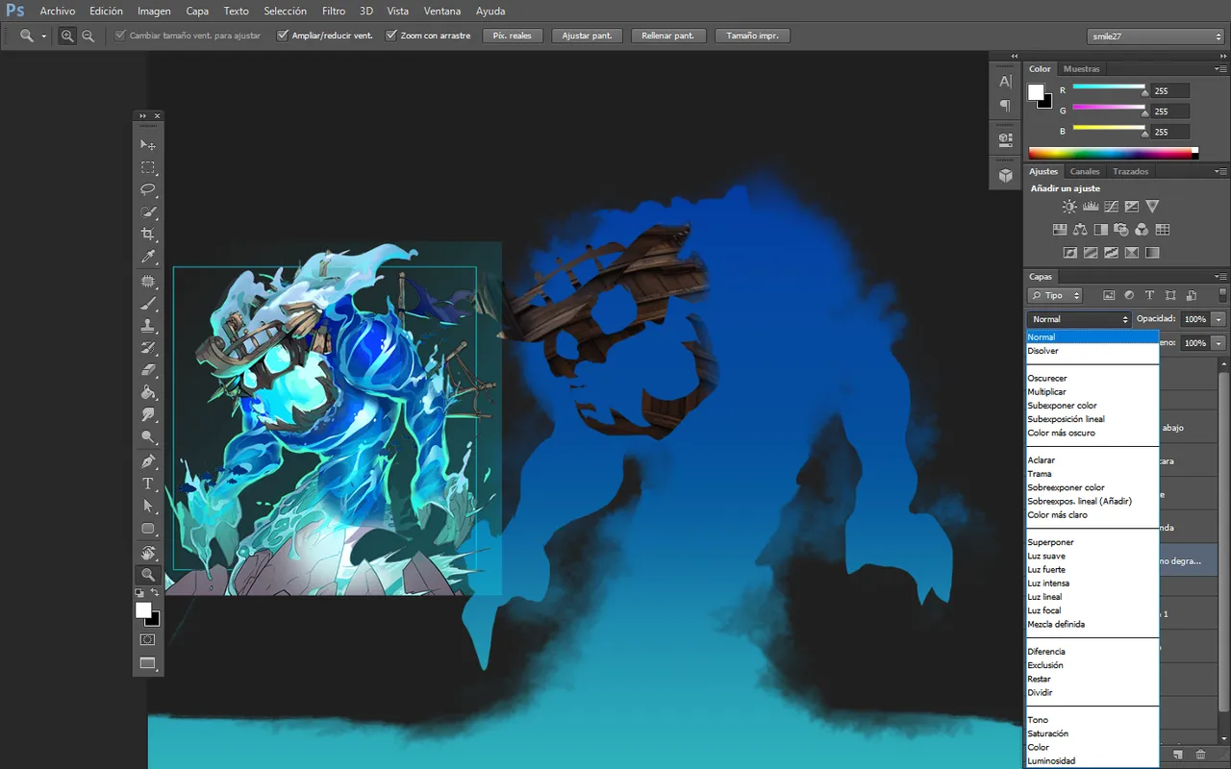Select the Clone Stamp tool
Screen dimensions: 1231x769
(x=148, y=326)
